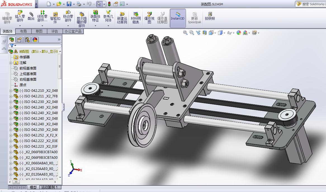
Task: Print the document
Action: (79, 4)
